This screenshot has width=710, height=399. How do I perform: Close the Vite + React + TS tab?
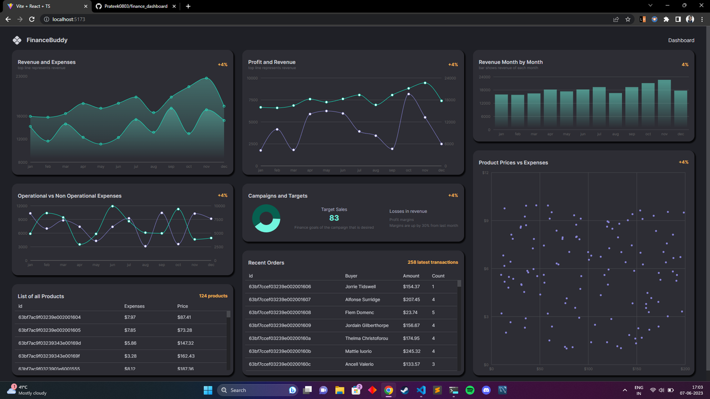[x=85, y=6]
